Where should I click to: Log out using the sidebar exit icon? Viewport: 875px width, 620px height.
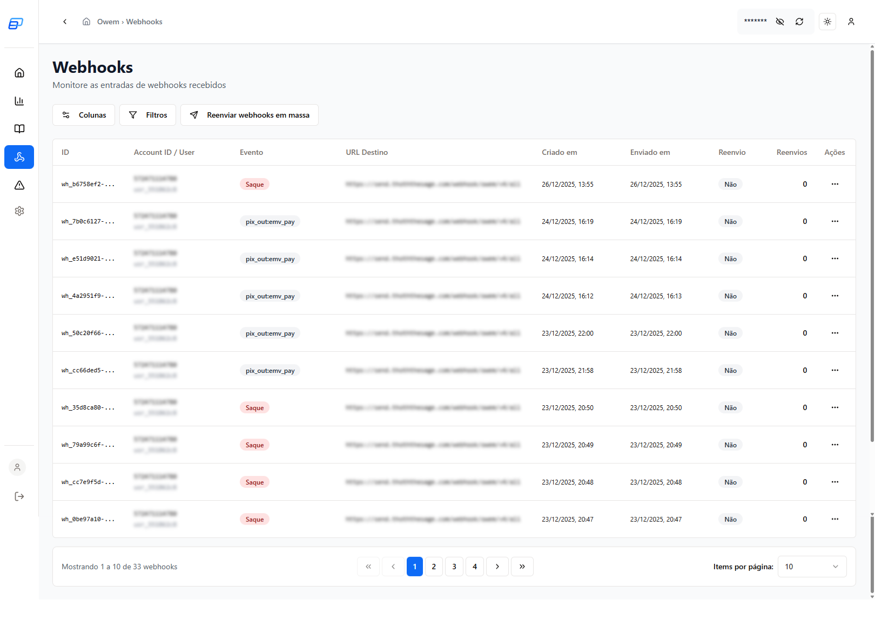point(19,496)
